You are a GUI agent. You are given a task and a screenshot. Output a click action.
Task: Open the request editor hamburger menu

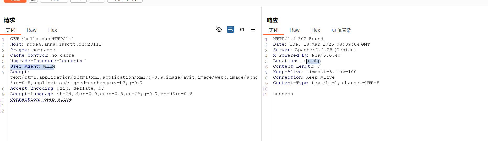(253, 30)
